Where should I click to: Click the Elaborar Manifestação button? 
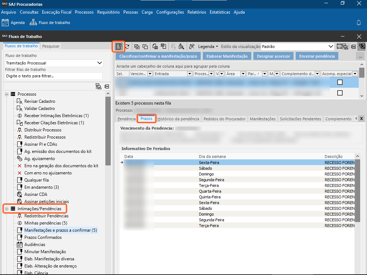pos(227,56)
